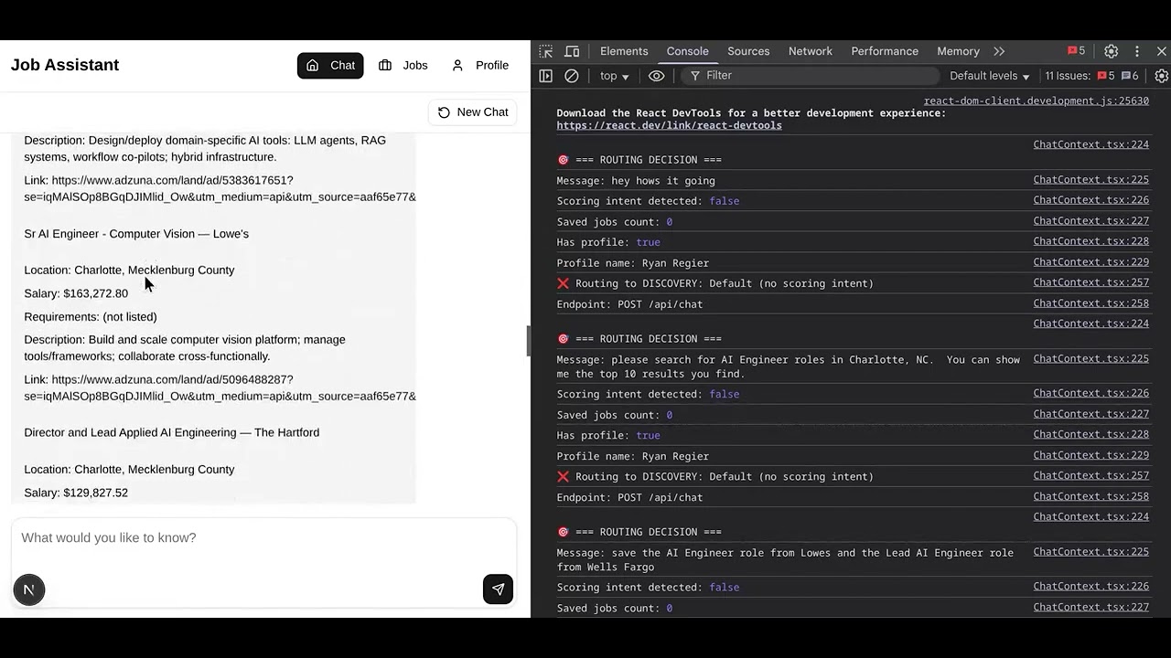Open the react.dev react-devtools link
Viewport: 1171px width, 658px height.
(669, 126)
